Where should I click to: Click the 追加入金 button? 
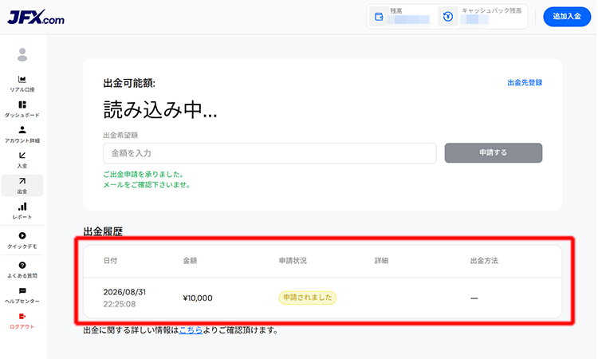(x=567, y=17)
